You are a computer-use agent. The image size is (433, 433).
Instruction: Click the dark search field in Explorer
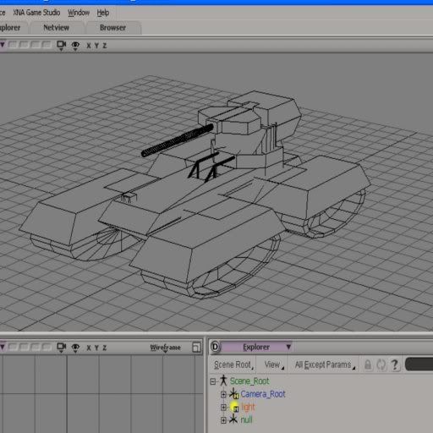pyautogui.click(x=419, y=364)
